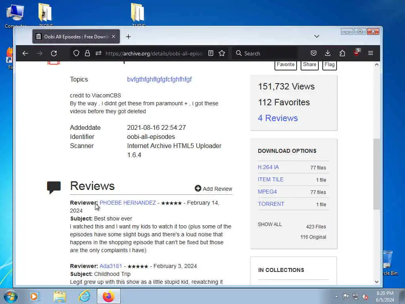Click the scrollbar up arrow
The height and width of the screenshot is (304, 405).
[377, 65]
